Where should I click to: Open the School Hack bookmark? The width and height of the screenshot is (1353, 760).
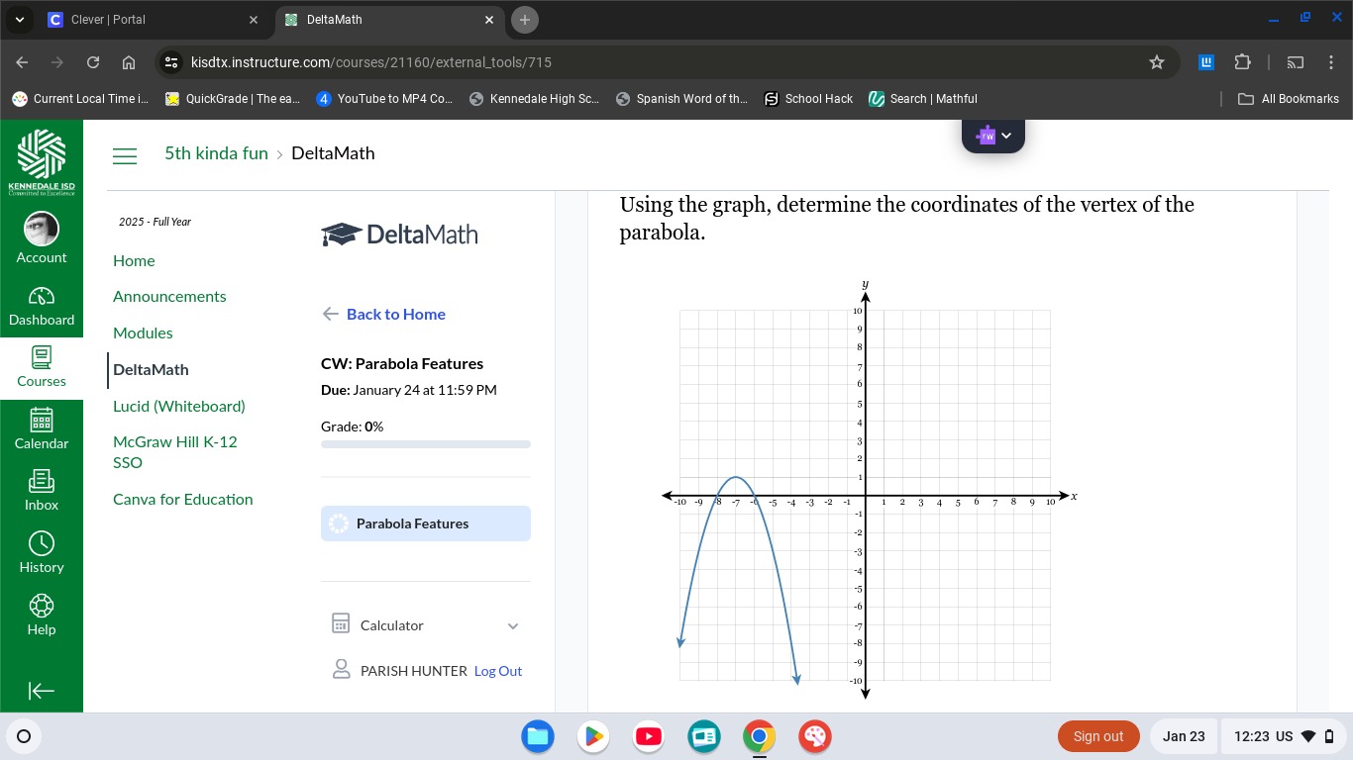[808, 99]
